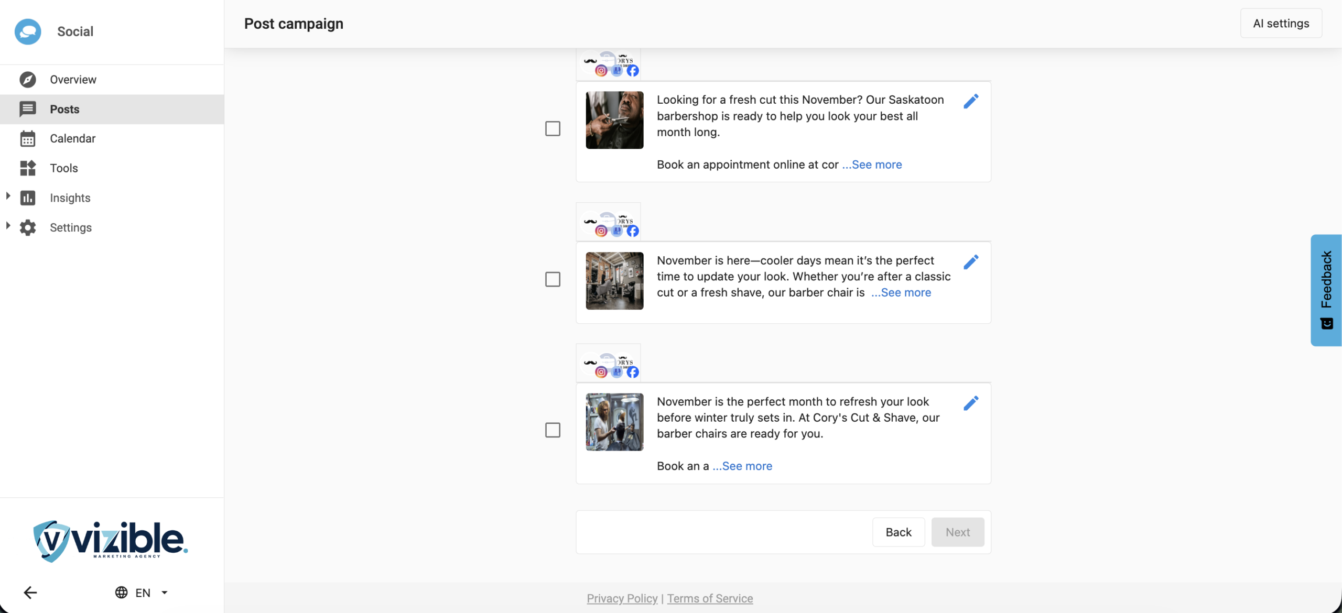
Task: Check the 'November is here' post checkbox
Action: click(553, 279)
